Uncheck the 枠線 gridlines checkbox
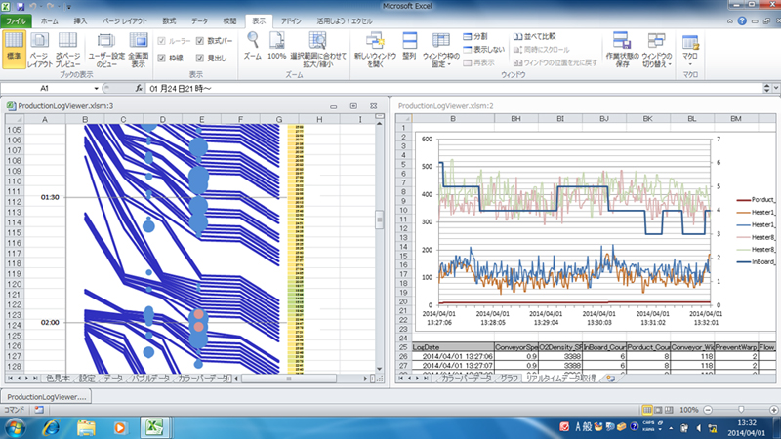The width and height of the screenshot is (781, 439). tap(161, 59)
